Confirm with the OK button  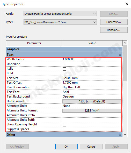pyautogui.click(x=67, y=147)
